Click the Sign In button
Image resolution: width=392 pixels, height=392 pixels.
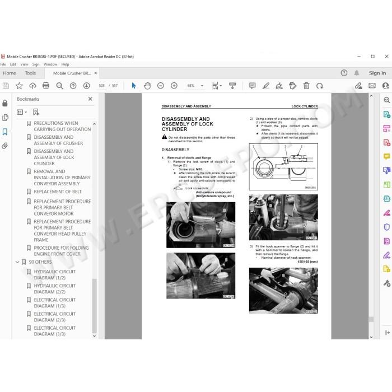click(x=377, y=73)
